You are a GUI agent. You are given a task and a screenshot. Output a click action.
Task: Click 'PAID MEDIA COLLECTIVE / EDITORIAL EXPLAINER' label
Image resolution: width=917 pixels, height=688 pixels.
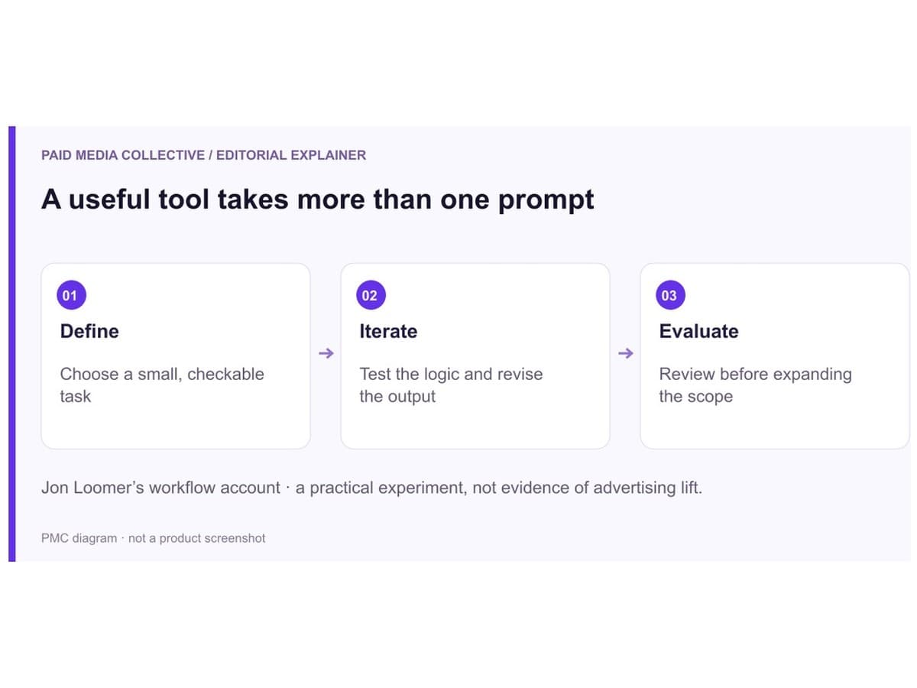click(x=203, y=155)
